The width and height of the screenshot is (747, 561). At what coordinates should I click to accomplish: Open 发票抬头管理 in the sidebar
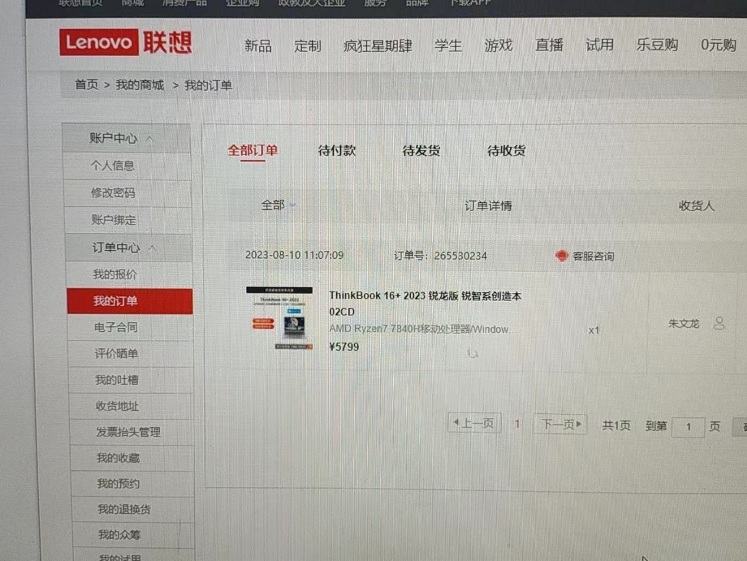click(128, 432)
